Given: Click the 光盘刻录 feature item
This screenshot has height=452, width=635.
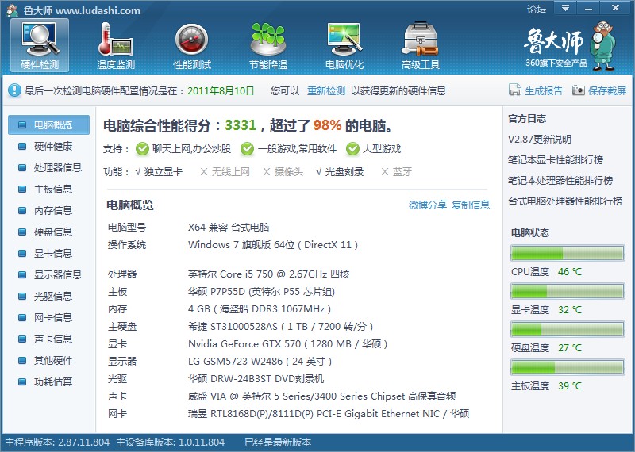Looking at the screenshot, I should pyautogui.click(x=340, y=172).
